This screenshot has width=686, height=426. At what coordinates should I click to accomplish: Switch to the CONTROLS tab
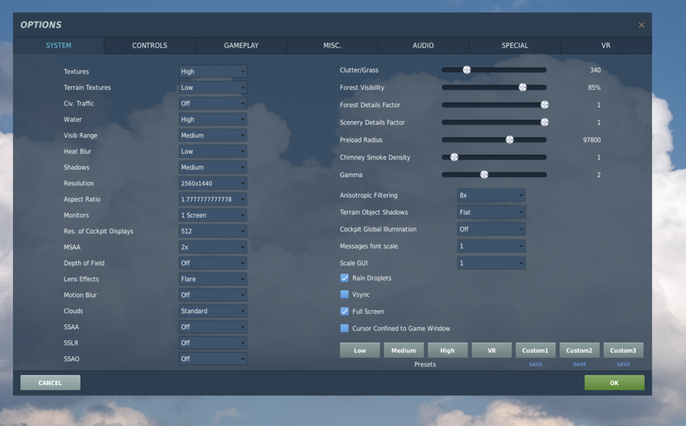coord(149,45)
